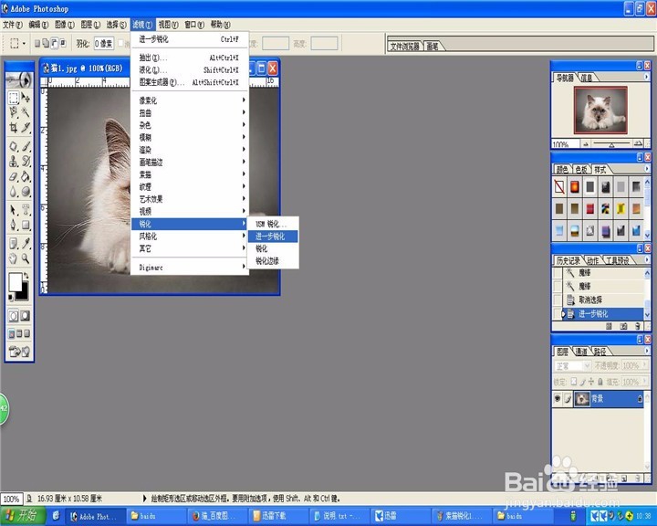This screenshot has width=657, height=526.
Task: Click the status bar 100% zoom field
Action: tap(11, 499)
